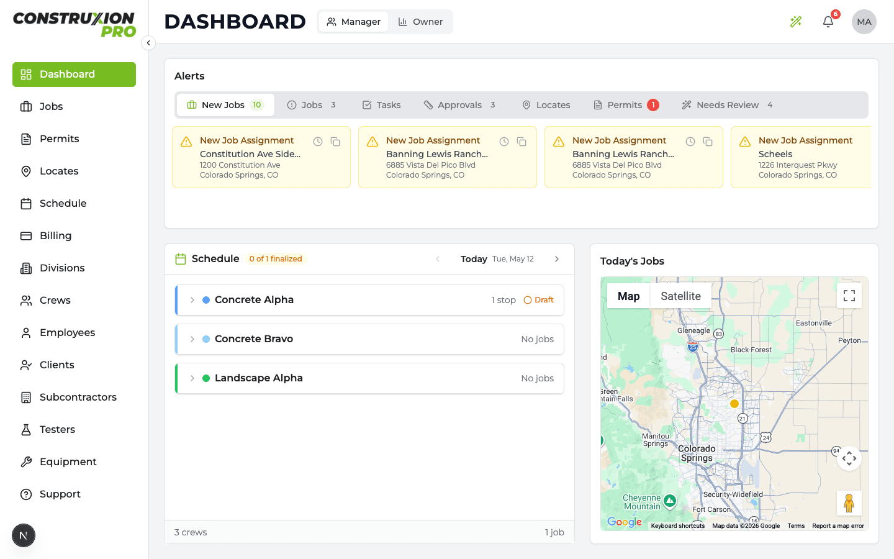The width and height of the screenshot is (894, 559).
Task: Click the green magic wand icon
Action: pyautogui.click(x=796, y=22)
